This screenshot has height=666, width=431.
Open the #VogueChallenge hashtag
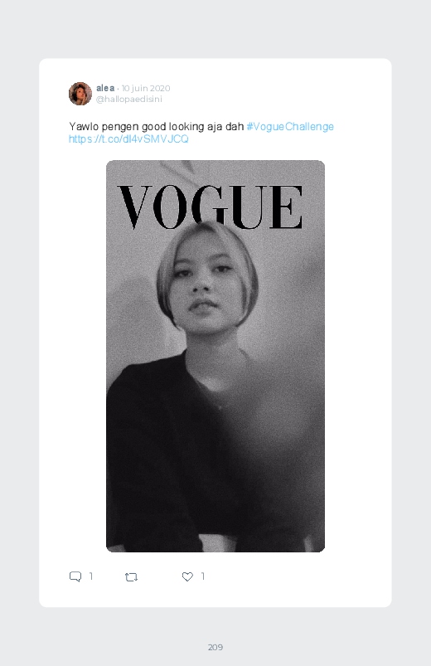point(290,127)
